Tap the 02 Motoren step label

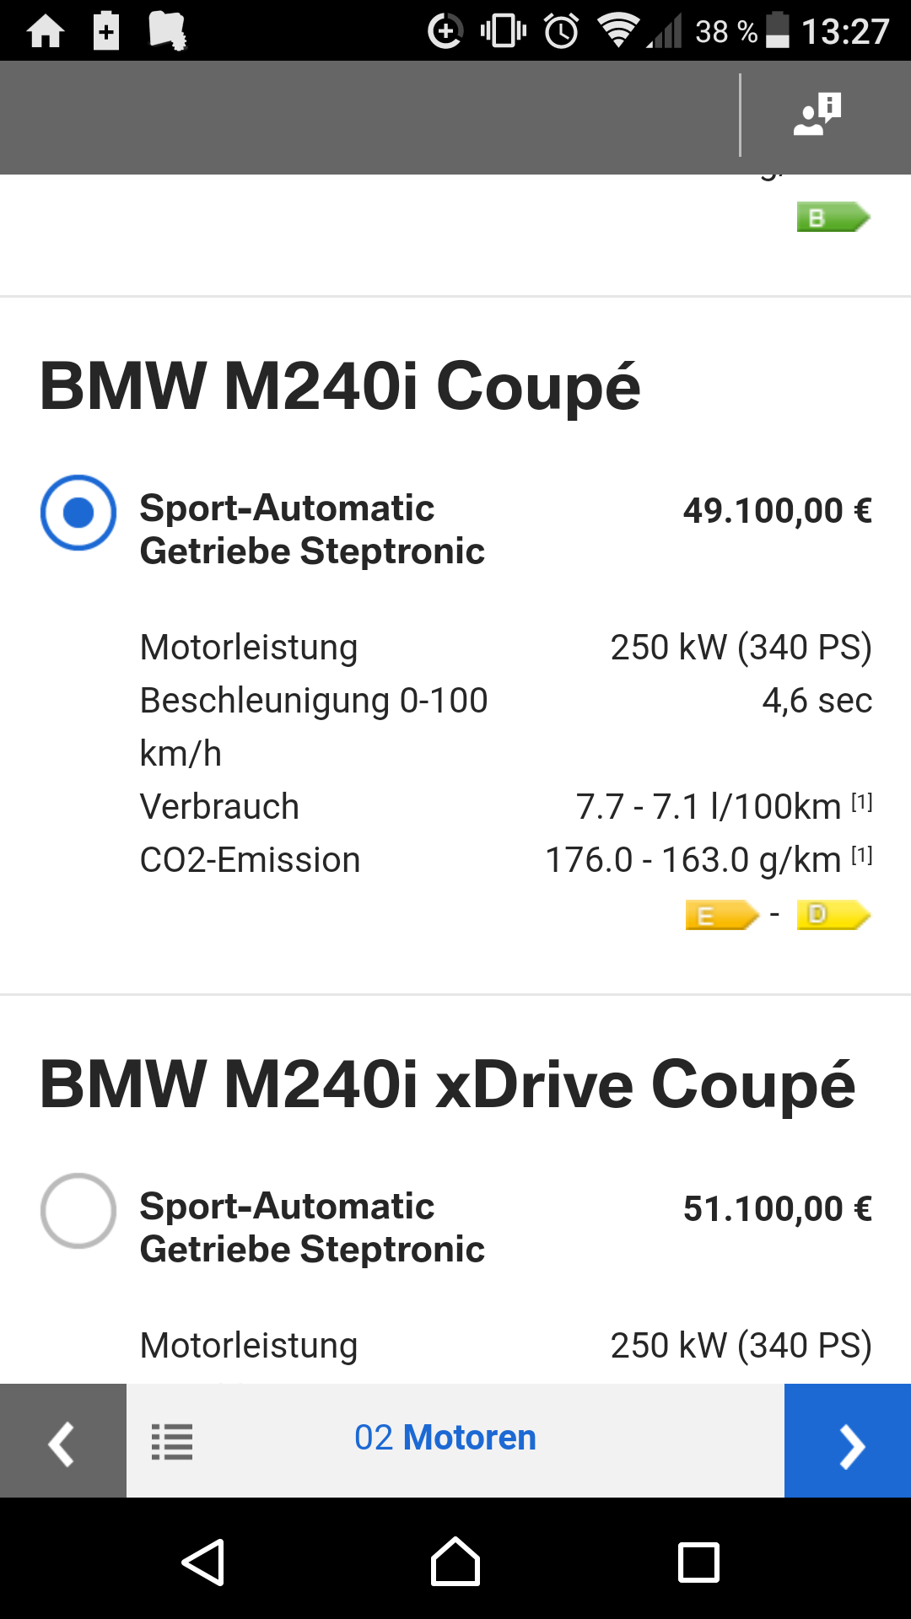[x=445, y=1438]
